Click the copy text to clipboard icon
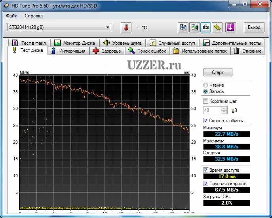The width and height of the screenshot is (272, 218). [x=183, y=27]
